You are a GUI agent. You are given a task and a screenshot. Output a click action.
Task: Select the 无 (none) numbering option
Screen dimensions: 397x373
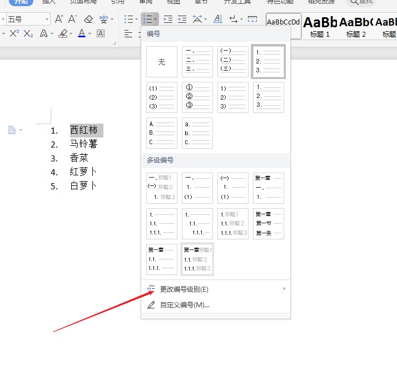pyautogui.click(x=162, y=62)
